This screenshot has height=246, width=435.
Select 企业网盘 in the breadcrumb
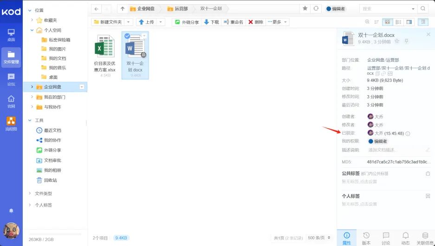pos(143,9)
